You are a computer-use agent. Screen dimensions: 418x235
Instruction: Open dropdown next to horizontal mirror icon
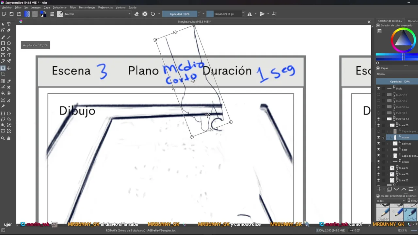[255, 14]
